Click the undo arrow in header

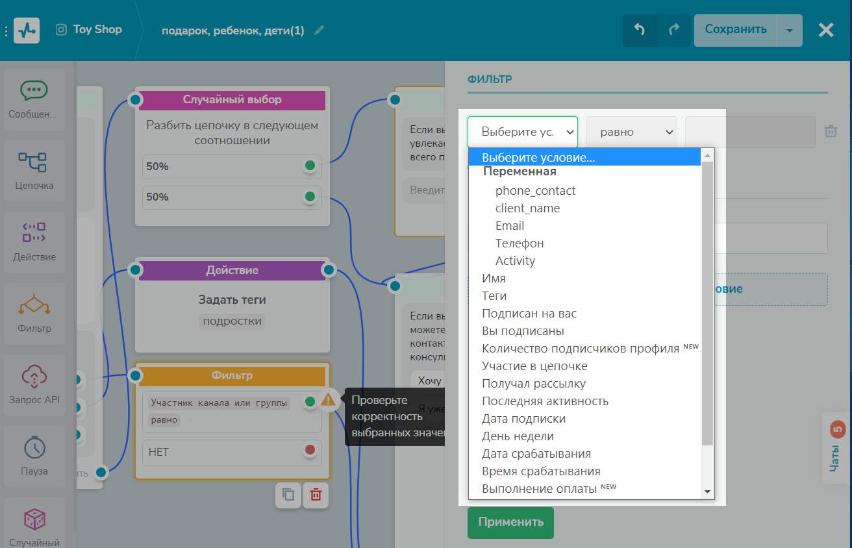coord(640,30)
